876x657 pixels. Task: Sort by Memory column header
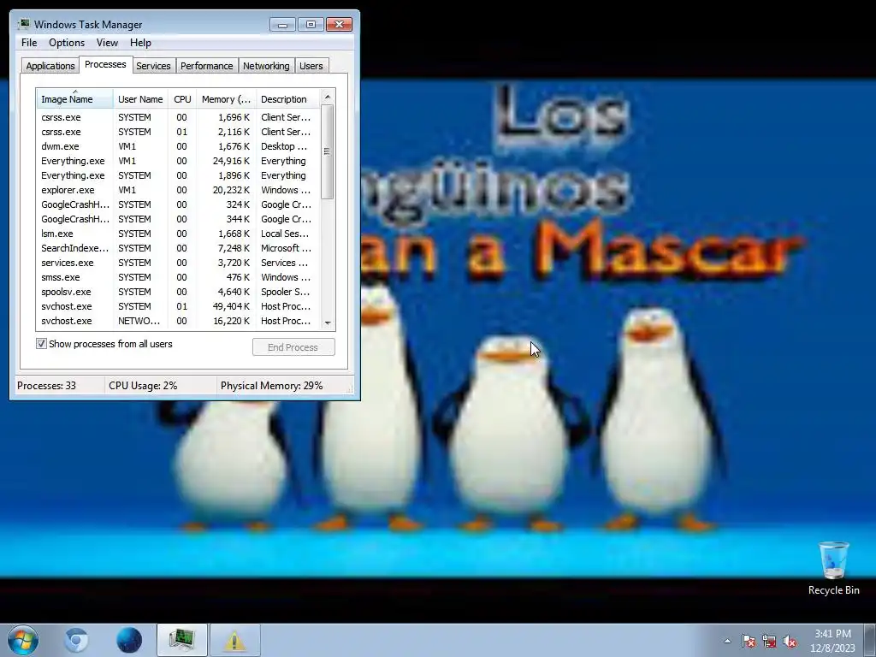pyautogui.click(x=226, y=99)
